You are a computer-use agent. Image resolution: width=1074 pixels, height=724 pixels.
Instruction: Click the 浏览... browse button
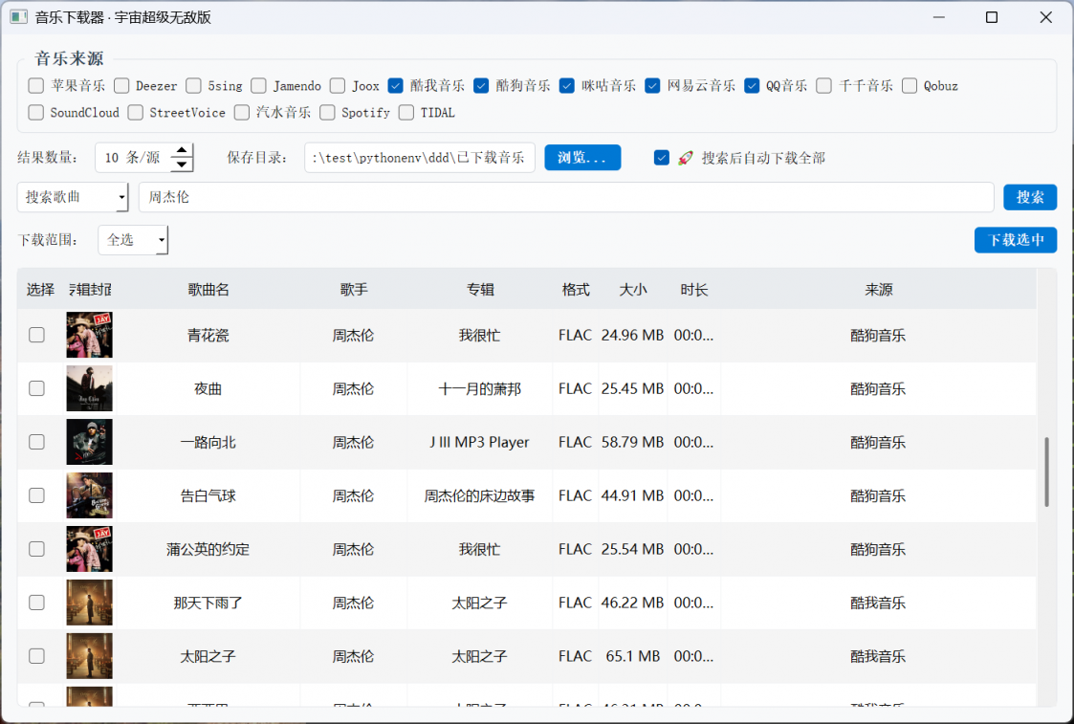pos(582,158)
